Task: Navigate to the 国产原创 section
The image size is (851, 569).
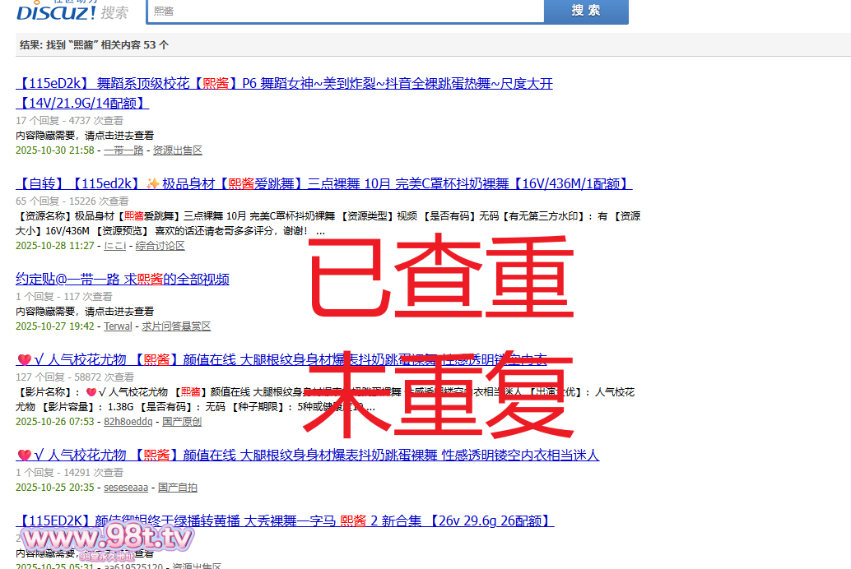Action: [182, 422]
